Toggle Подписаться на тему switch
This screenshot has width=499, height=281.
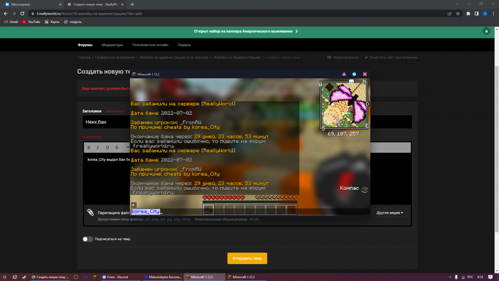pyautogui.click(x=87, y=239)
